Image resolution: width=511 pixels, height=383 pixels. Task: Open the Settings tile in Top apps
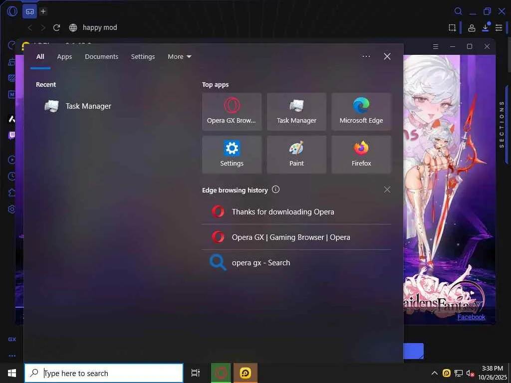[x=232, y=155]
